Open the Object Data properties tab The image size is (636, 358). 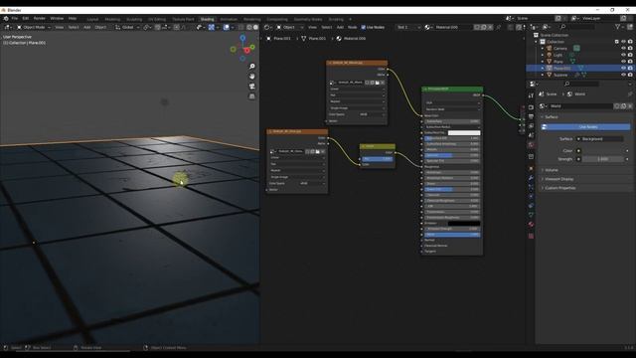(x=531, y=215)
